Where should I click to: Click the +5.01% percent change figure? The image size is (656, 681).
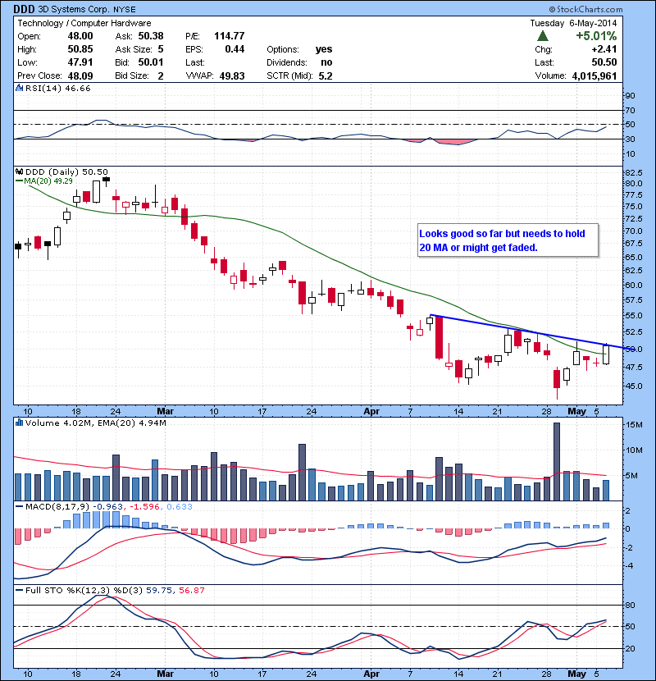596,35
